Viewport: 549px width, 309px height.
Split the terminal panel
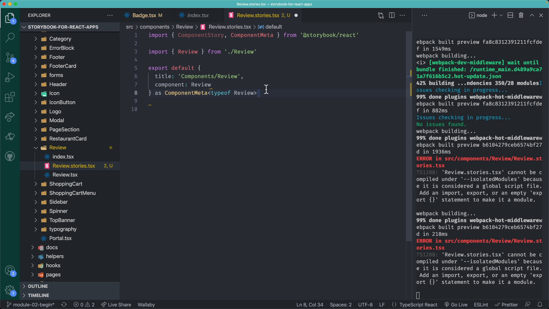click(x=510, y=15)
